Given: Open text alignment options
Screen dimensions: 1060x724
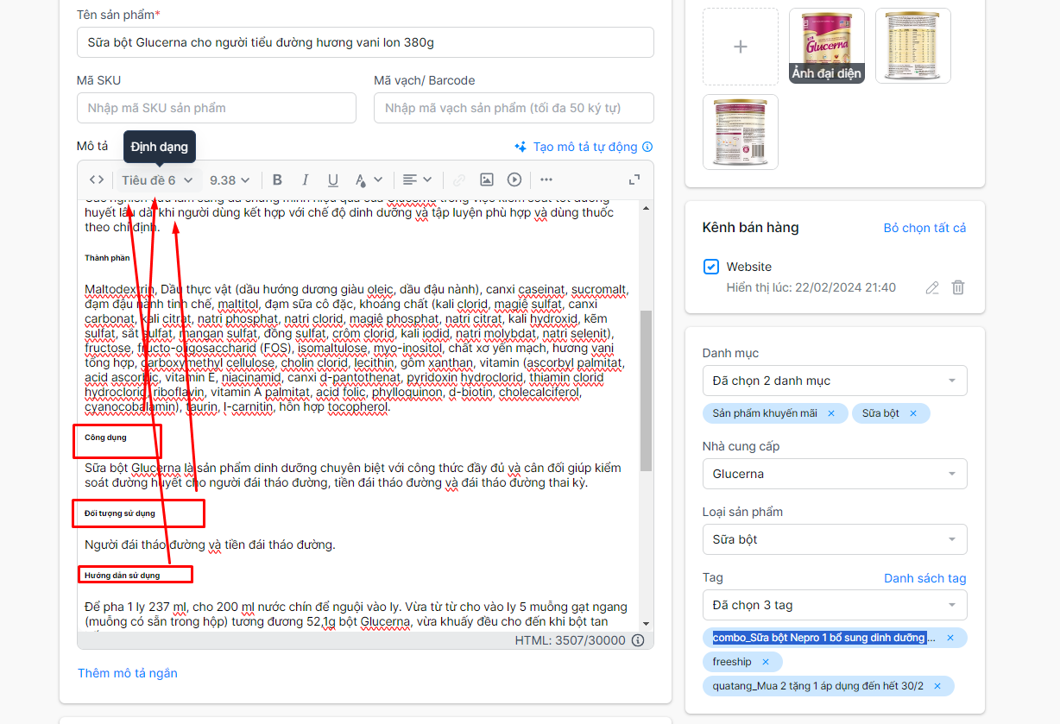Looking at the screenshot, I should pyautogui.click(x=417, y=179).
